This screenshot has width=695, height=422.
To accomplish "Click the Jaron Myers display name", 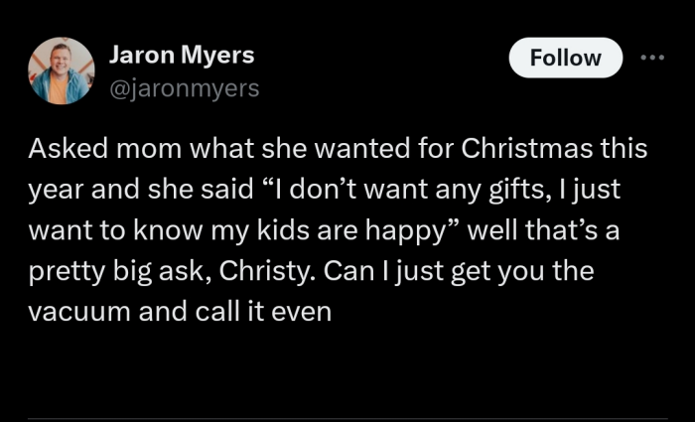I will point(181,55).
